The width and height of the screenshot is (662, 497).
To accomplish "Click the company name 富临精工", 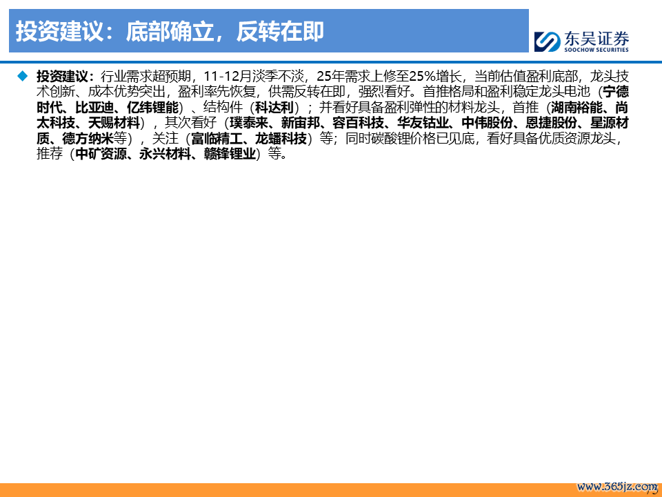I will [x=217, y=139].
